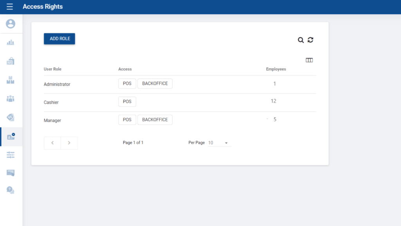Open the Help chat bubble icon
The image size is (401, 226).
coord(11,190)
